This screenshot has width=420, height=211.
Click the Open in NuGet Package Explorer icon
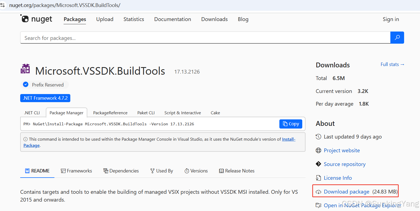tap(319, 205)
